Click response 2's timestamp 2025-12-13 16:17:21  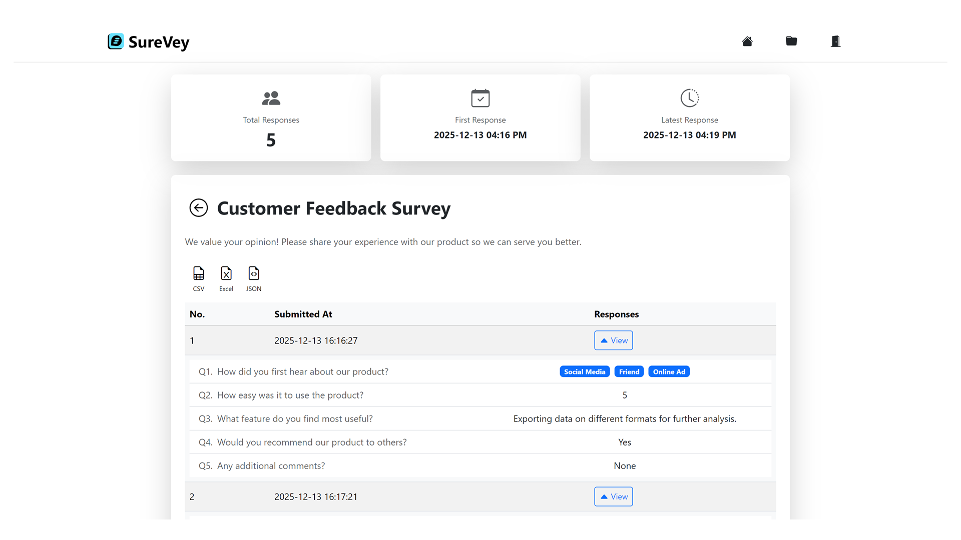[316, 496]
